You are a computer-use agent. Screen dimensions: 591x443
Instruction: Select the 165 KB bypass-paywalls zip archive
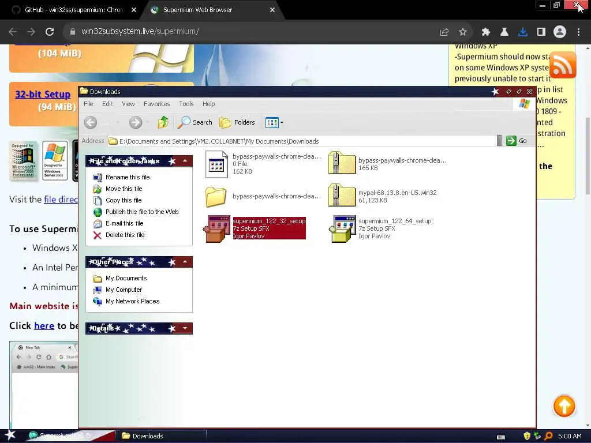point(387,163)
